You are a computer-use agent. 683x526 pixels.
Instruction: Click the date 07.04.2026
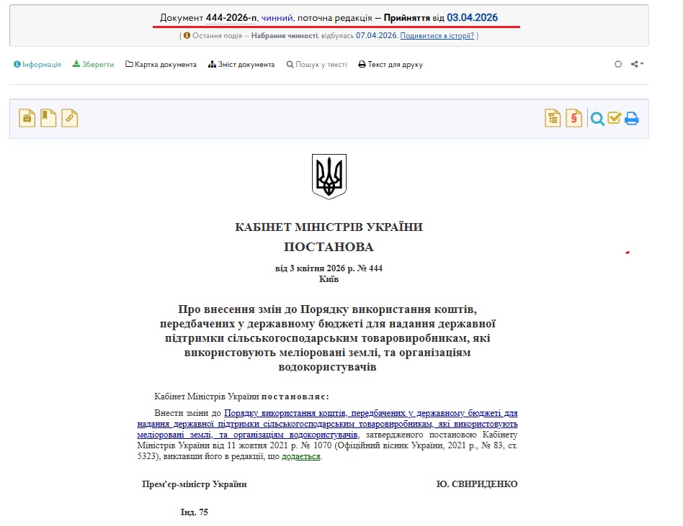coord(376,36)
